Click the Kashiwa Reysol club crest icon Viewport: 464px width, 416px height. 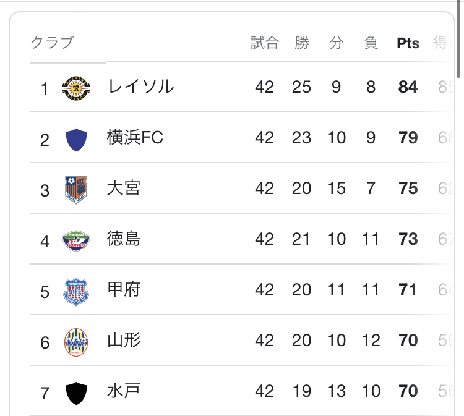click(x=76, y=88)
